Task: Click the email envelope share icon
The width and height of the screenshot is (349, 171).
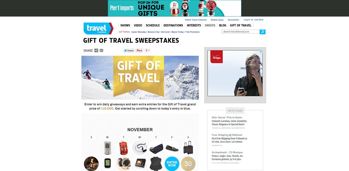Action: [x=102, y=50]
